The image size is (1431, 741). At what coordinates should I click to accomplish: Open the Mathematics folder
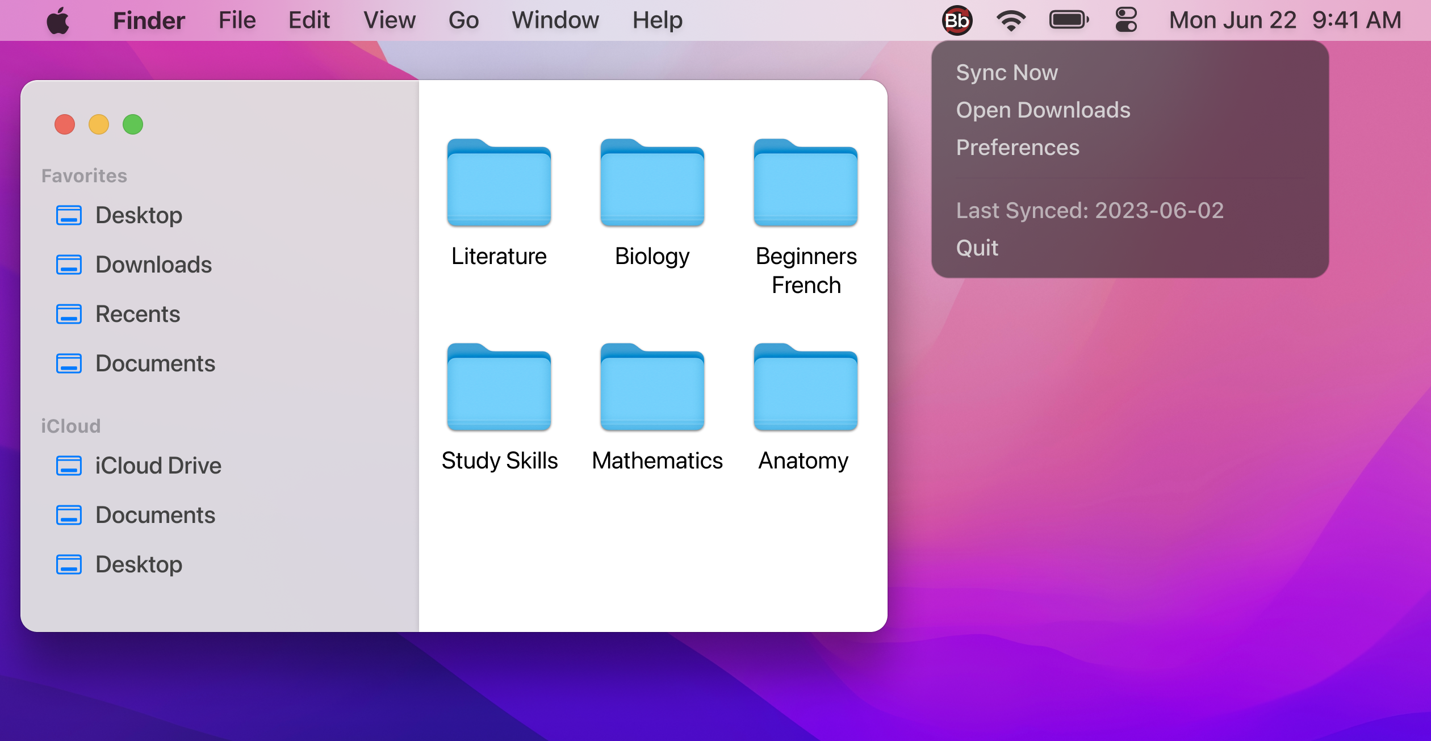coord(652,388)
